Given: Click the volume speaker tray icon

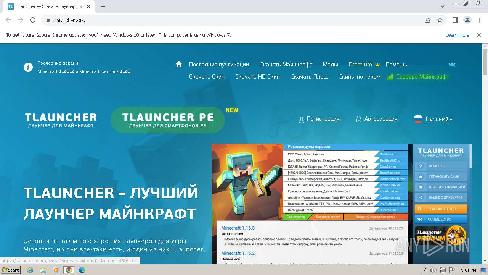Looking at the screenshot, I should (x=433, y=270).
